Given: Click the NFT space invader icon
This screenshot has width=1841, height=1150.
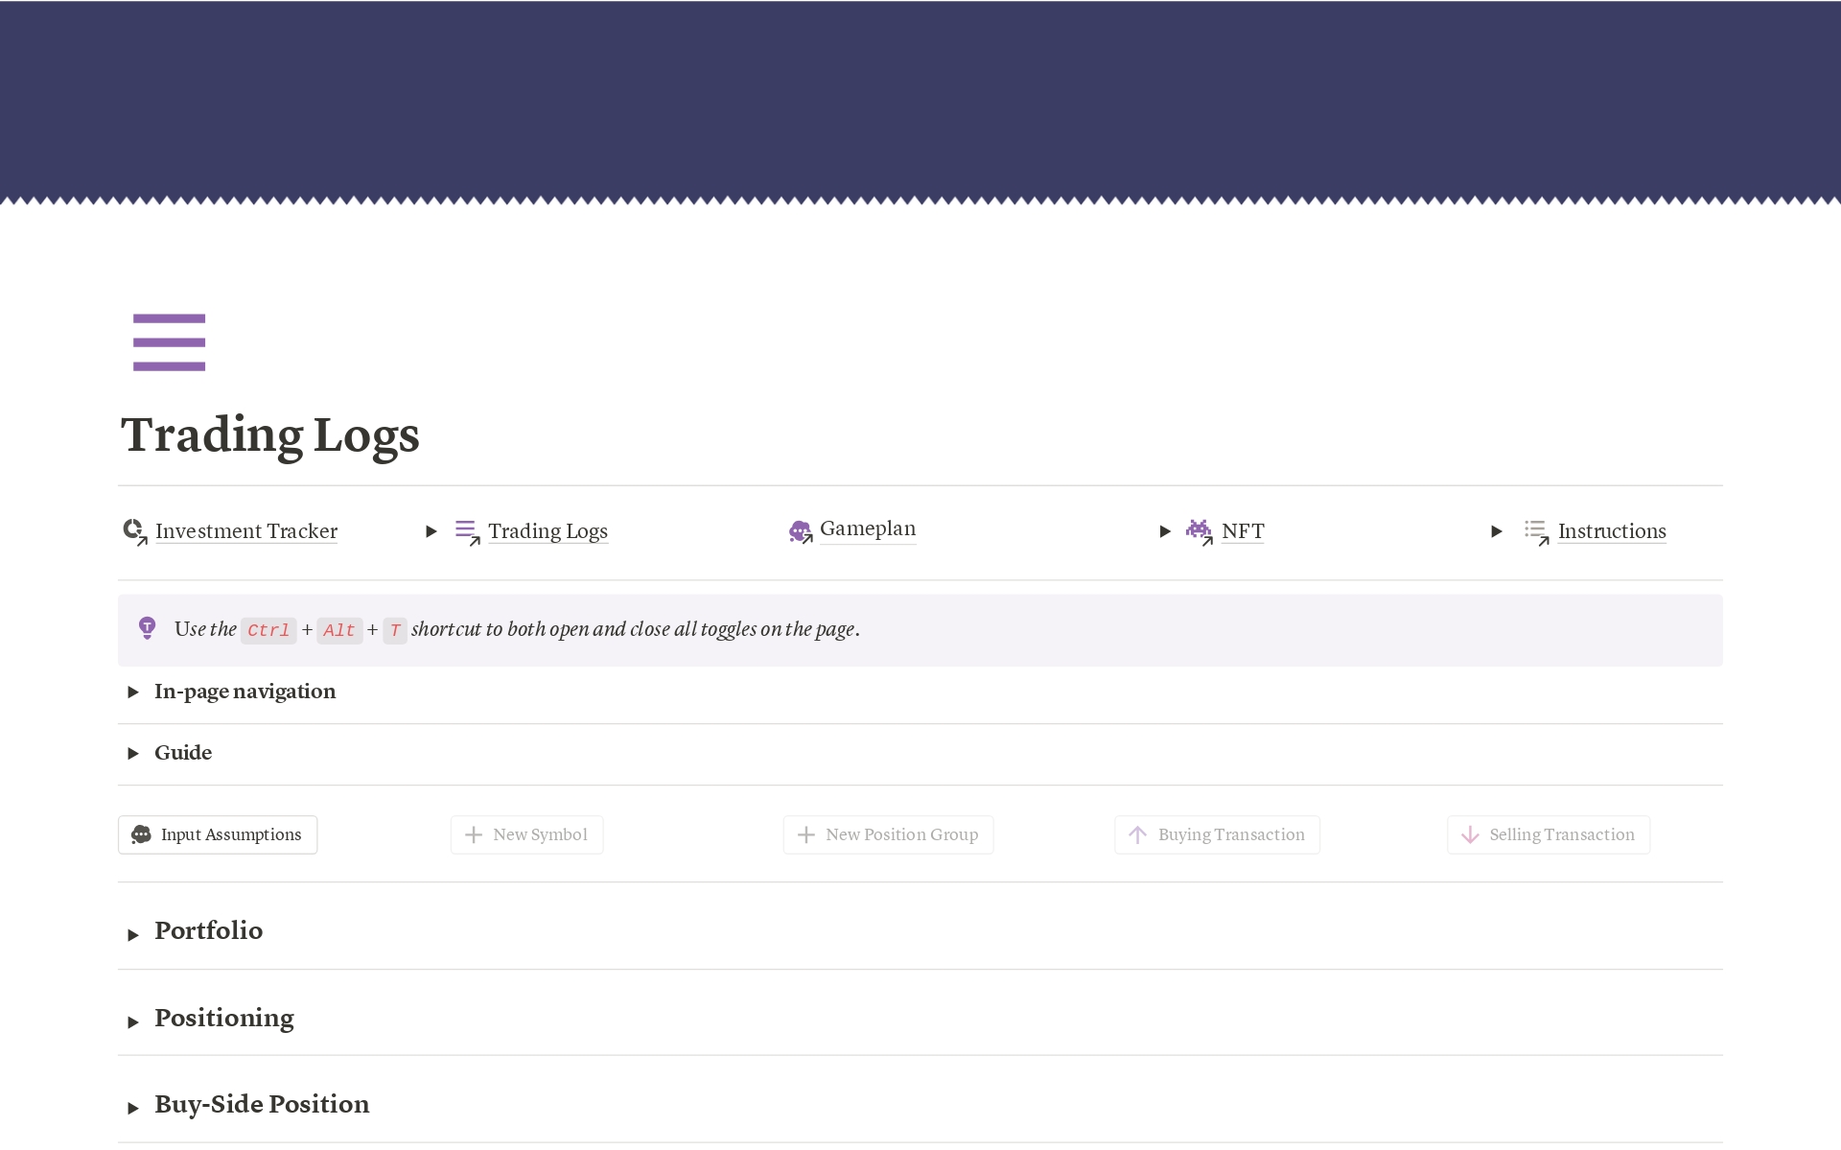Looking at the screenshot, I should (x=1199, y=530).
